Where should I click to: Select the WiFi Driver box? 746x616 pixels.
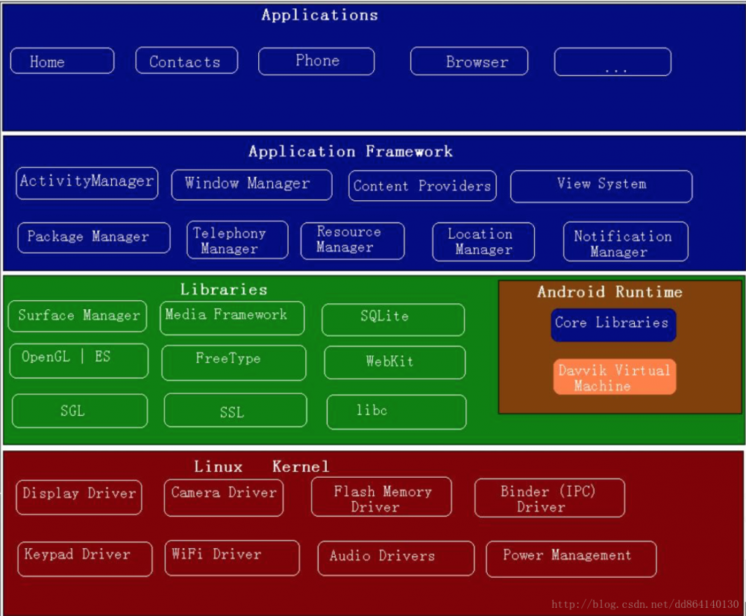tap(232, 558)
